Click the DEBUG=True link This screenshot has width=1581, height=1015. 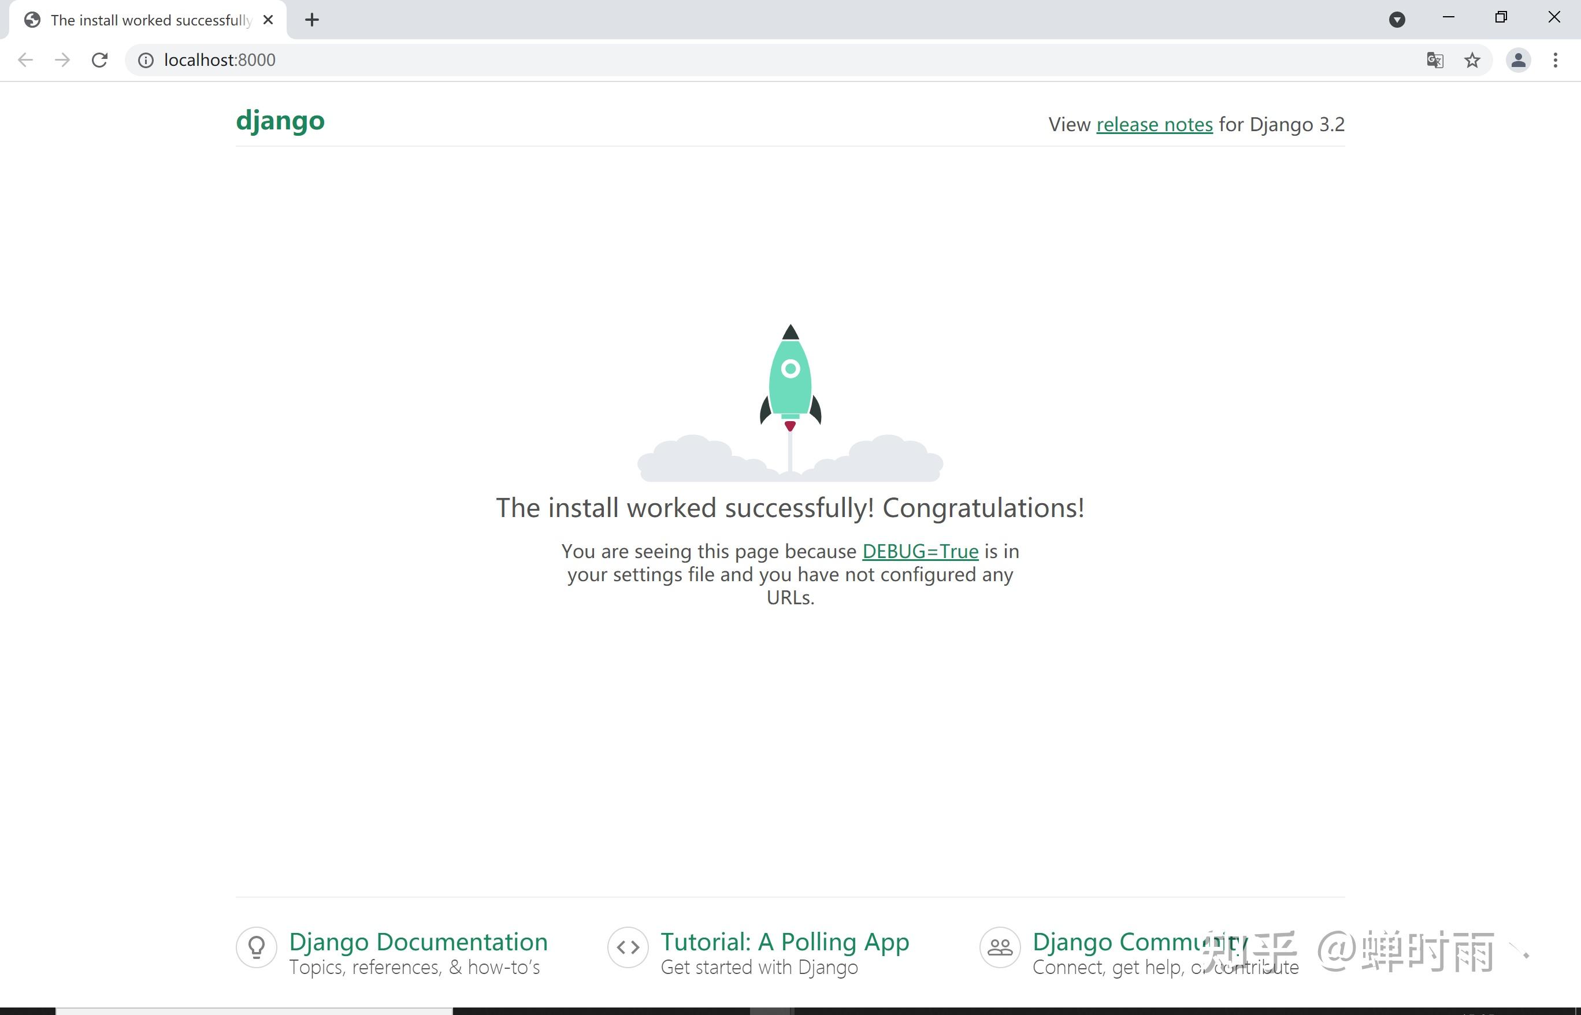tap(921, 551)
